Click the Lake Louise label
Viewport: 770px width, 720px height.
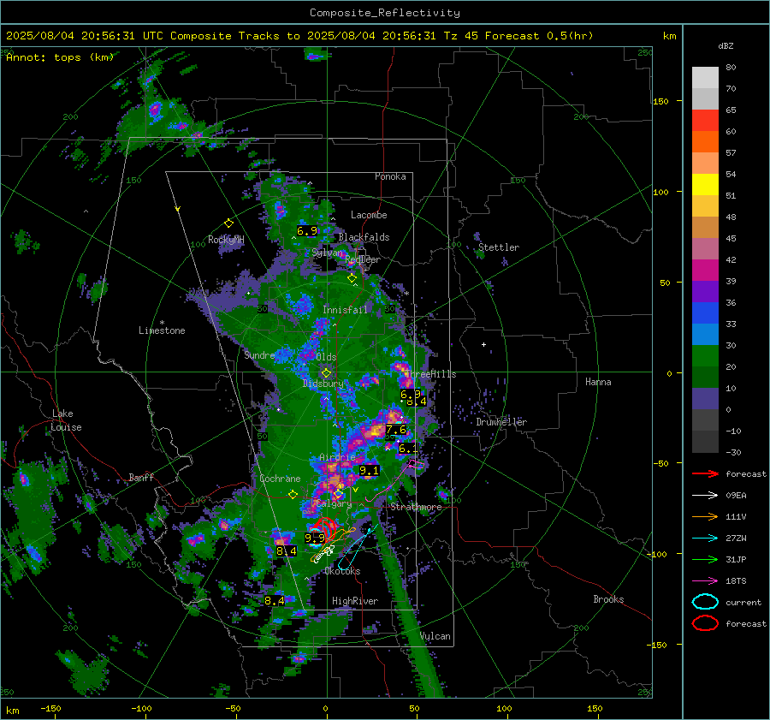(x=66, y=420)
